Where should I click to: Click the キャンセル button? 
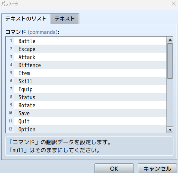[157, 169]
